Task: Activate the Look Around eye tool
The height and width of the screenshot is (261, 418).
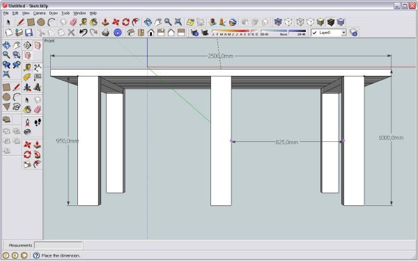Action: [x=27, y=132]
